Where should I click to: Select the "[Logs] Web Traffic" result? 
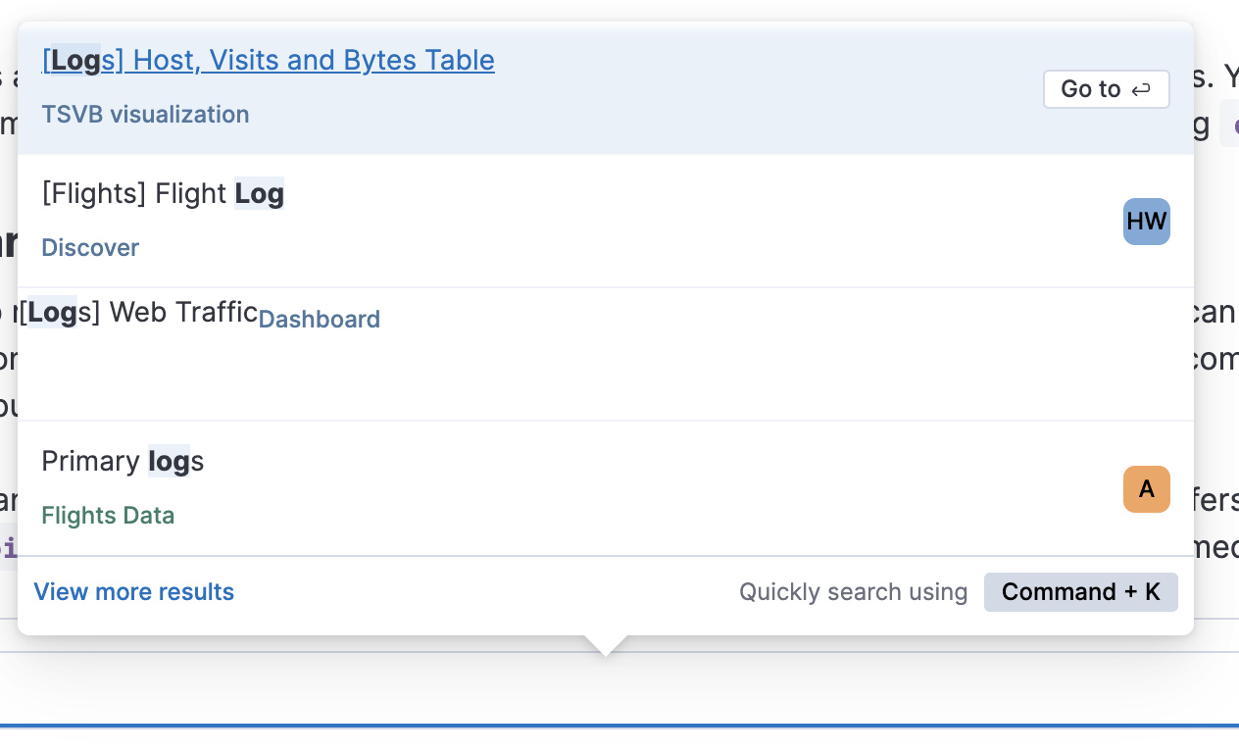point(139,313)
